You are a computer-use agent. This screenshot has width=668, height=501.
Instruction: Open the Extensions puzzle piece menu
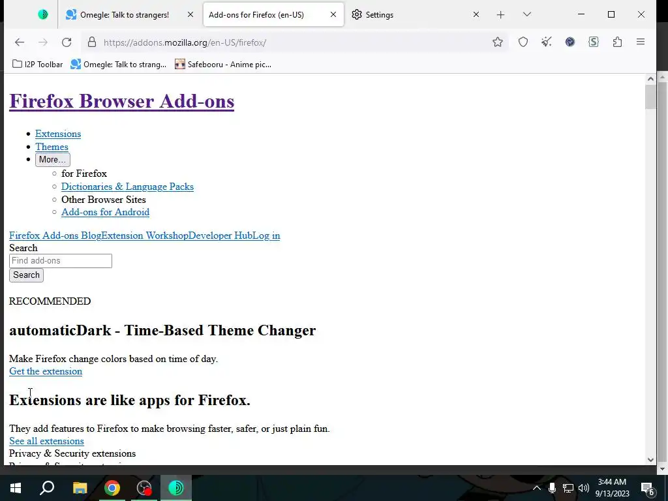click(617, 42)
